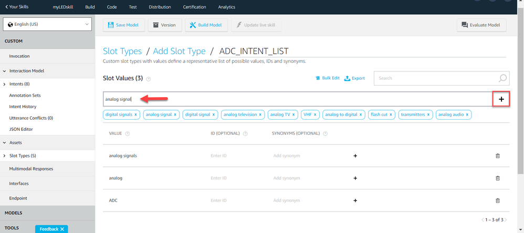The height and width of the screenshot is (233, 524).
Task: Expand the Intents (8) tree node
Action: point(5,84)
